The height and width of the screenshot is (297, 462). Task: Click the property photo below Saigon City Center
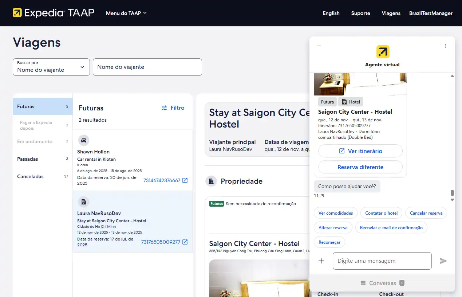click(x=259, y=278)
